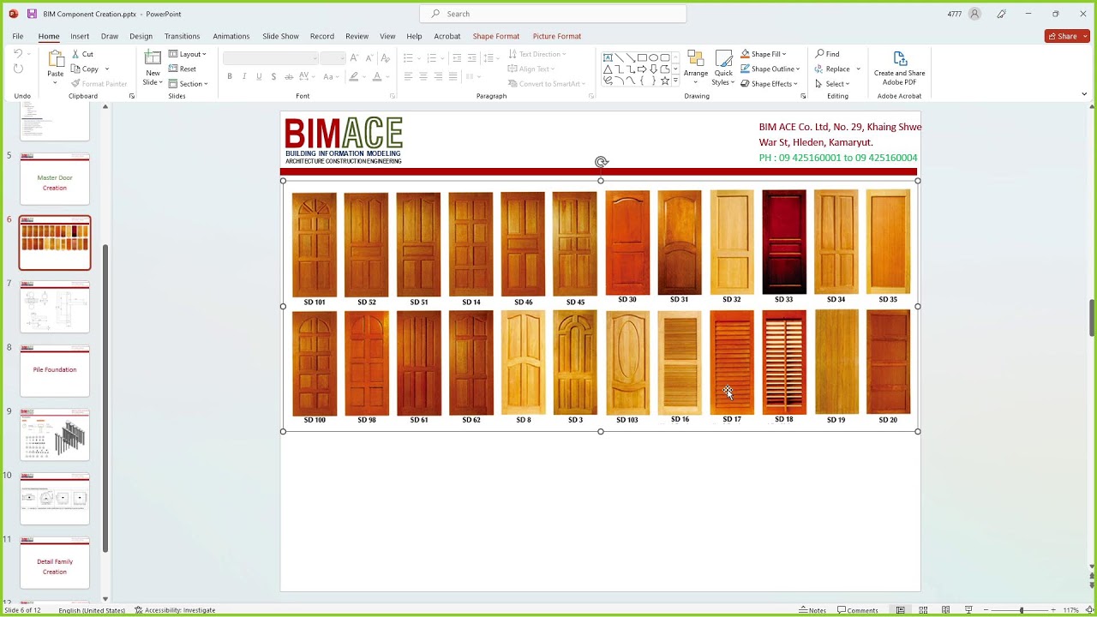Open the Select dropdown in Editing
Image resolution: width=1097 pixels, height=617 pixels.
(x=832, y=84)
